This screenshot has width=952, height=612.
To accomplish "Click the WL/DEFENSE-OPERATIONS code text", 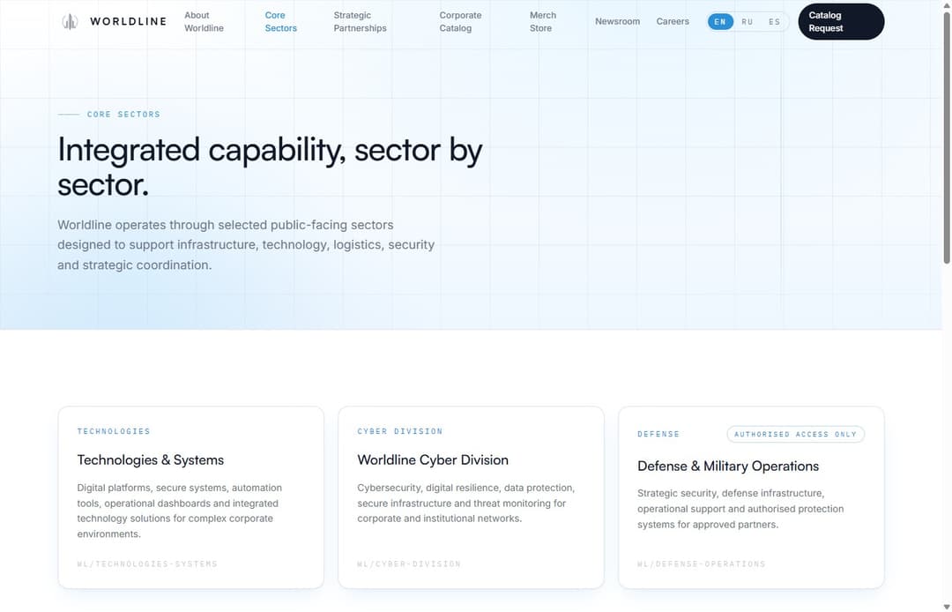I will click(x=702, y=564).
